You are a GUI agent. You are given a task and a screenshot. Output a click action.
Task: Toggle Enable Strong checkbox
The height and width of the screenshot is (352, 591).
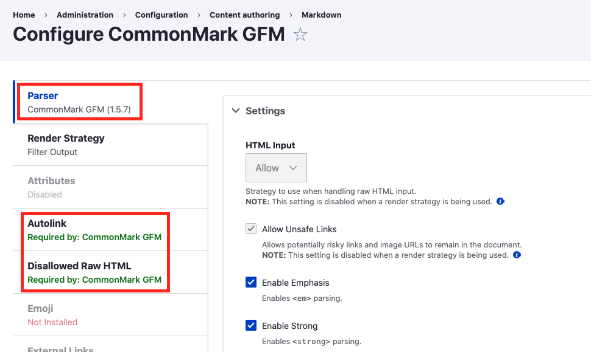click(251, 325)
